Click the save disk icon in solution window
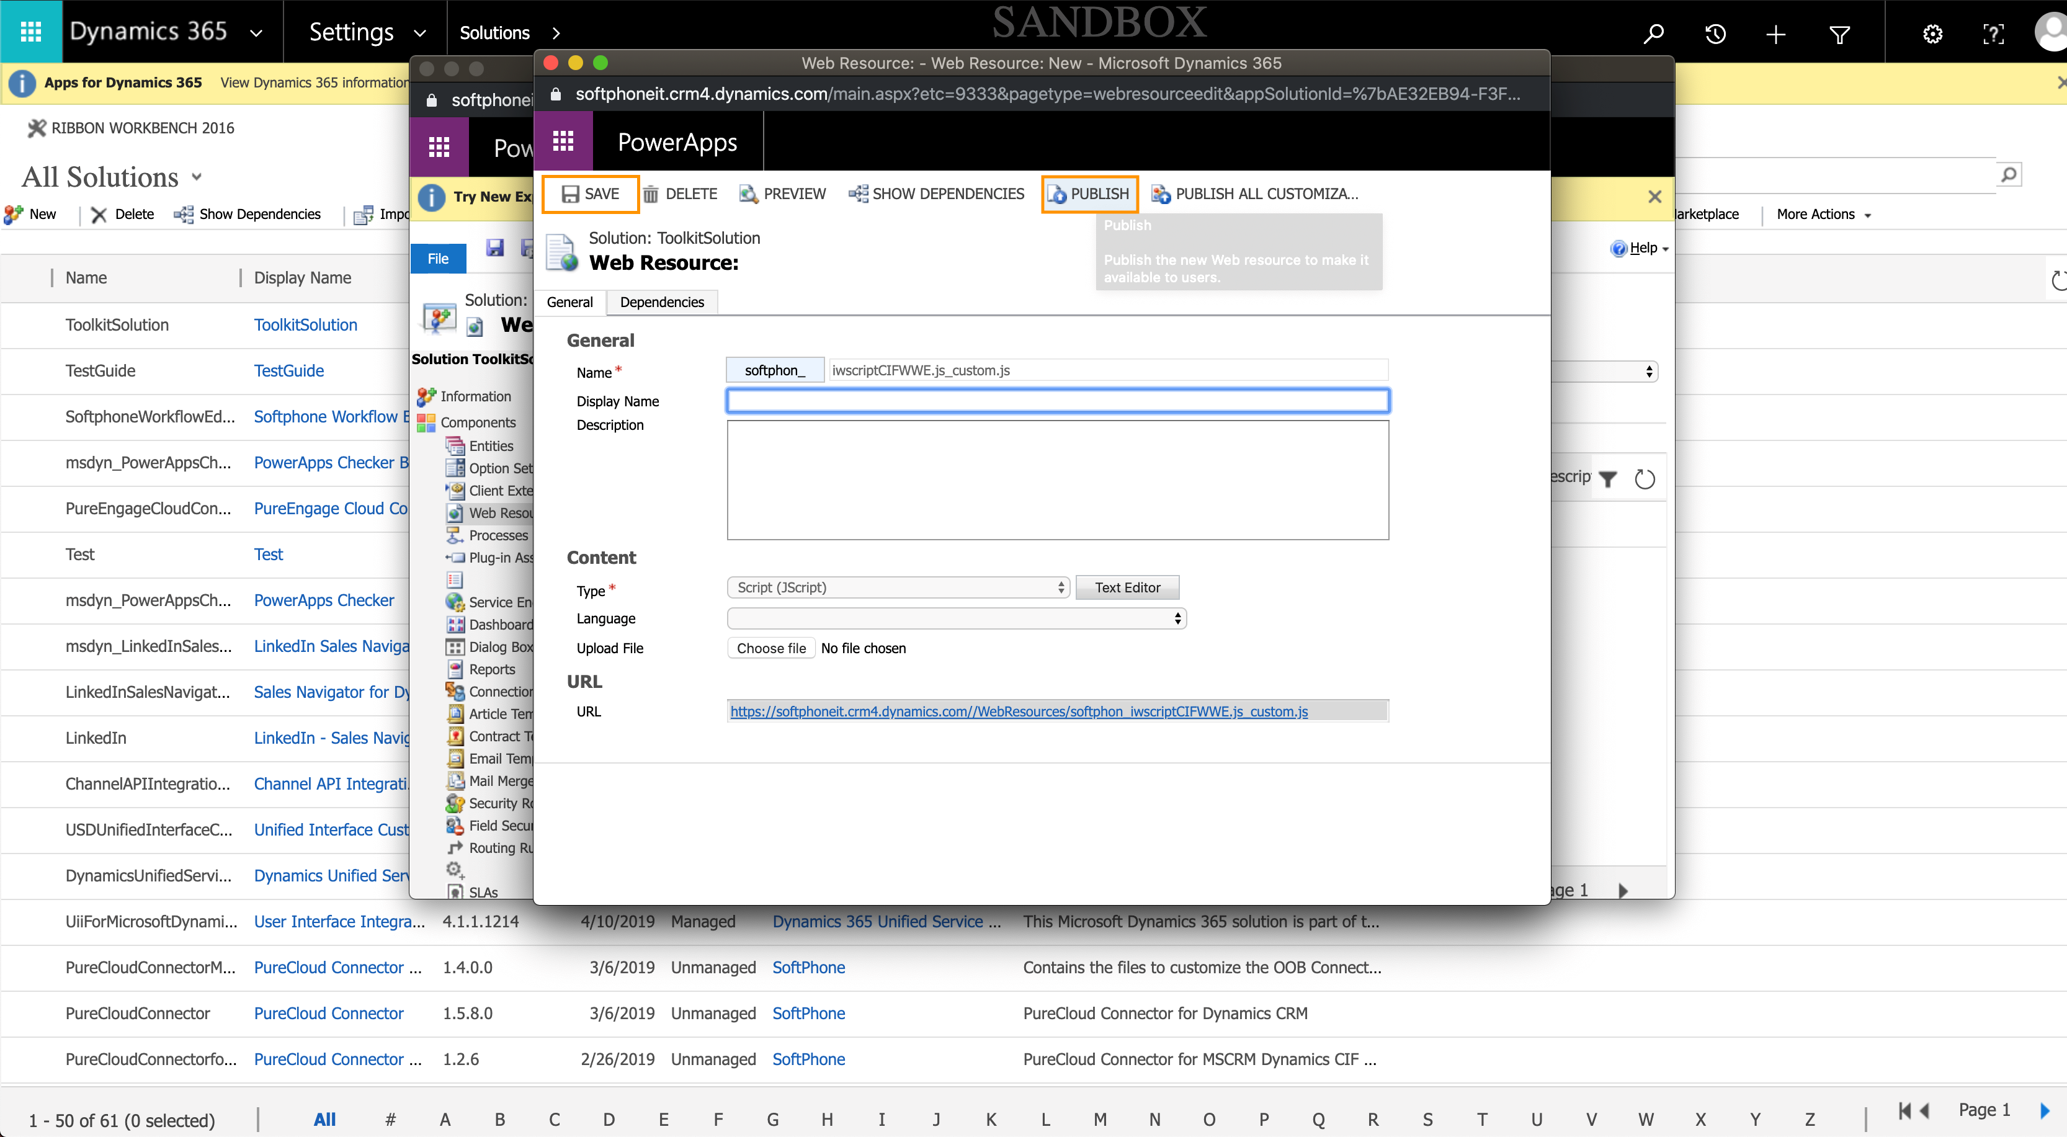This screenshot has height=1137, width=2067. tap(495, 247)
